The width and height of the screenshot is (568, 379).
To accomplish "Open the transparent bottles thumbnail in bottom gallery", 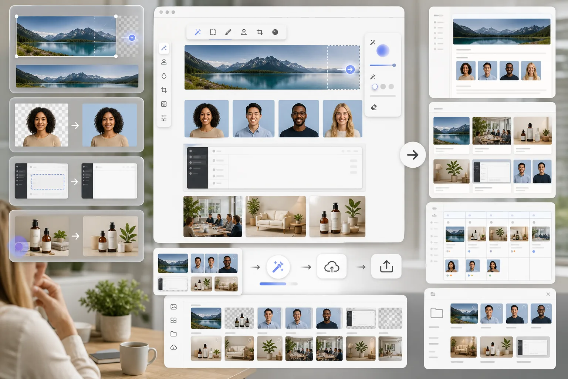I will pyautogui.click(x=239, y=318).
